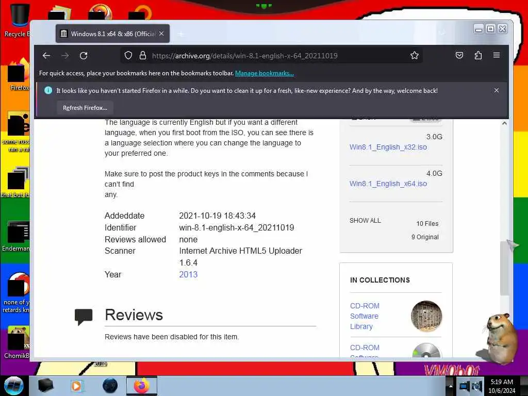Click the CD-ROM Software Library round thumbnail
The width and height of the screenshot is (528, 396).
point(426,316)
